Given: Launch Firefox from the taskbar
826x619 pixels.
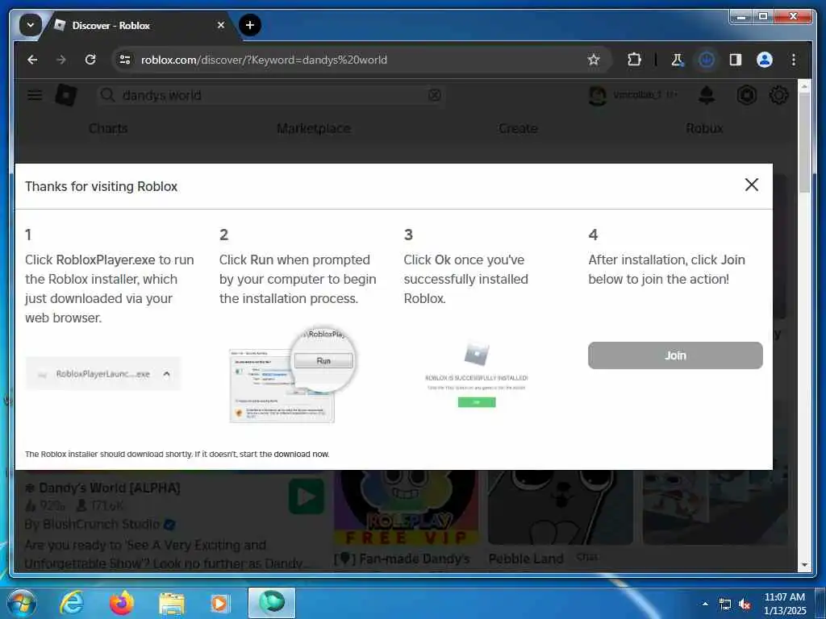Looking at the screenshot, I should [x=121, y=603].
